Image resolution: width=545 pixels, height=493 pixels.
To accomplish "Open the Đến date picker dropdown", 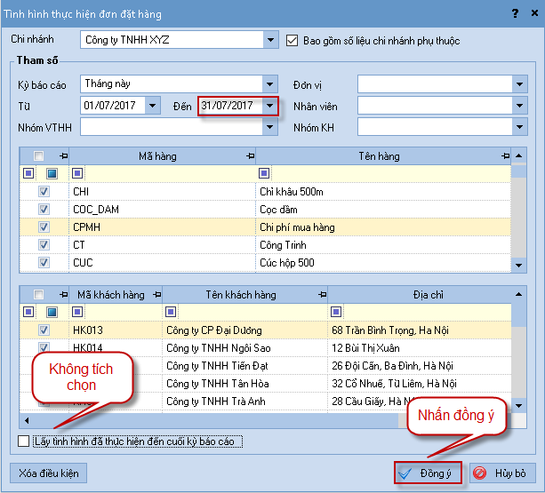I will pyautogui.click(x=270, y=106).
